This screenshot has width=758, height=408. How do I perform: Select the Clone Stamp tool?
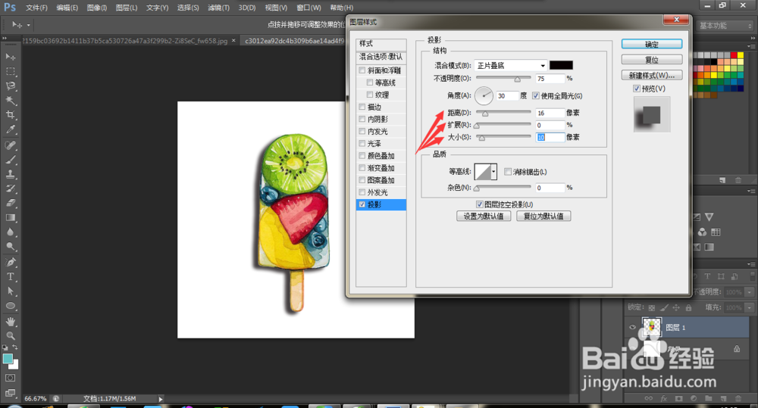tap(10, 174)
